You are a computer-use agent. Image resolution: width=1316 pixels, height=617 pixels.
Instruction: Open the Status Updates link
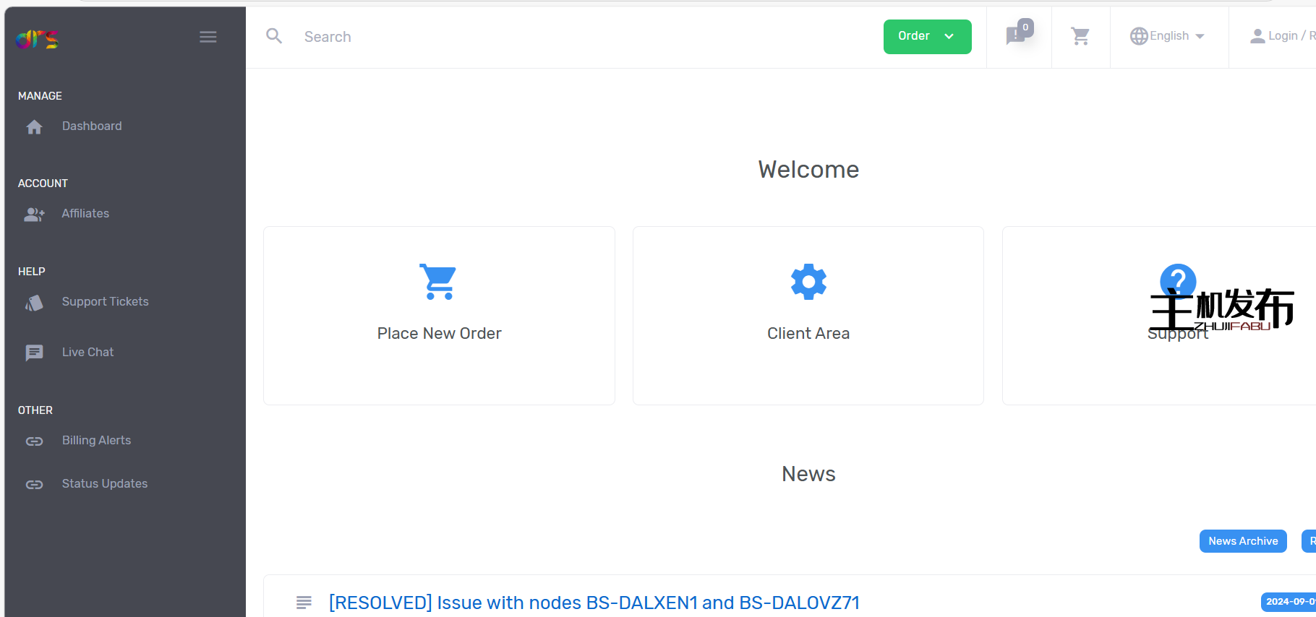pyautogui.click(x=104, y=484)
